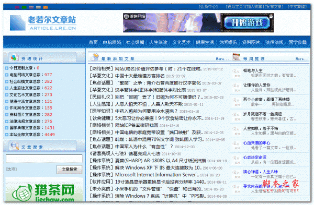Go to the 首页 navigation item

[x=93, y=42]
